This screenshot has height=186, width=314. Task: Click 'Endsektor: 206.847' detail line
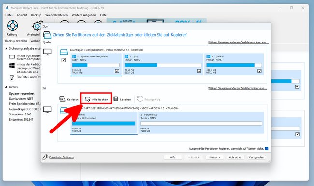pyautogui.click(x=21, y=119)
